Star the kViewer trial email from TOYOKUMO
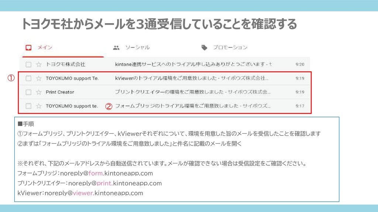 38,78
